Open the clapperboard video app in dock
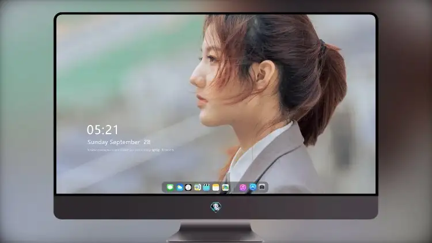This screenshot has width=432, height=243. coord(206,188)
